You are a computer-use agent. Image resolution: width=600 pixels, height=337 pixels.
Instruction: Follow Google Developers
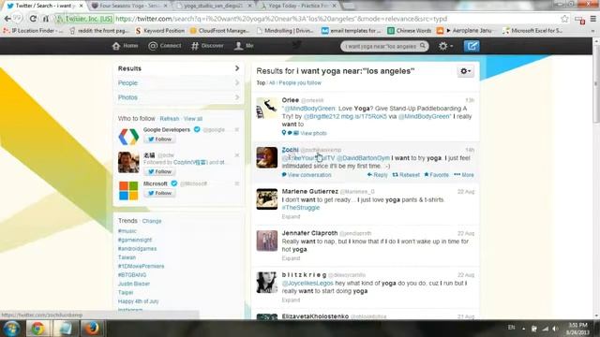(159, 139)
